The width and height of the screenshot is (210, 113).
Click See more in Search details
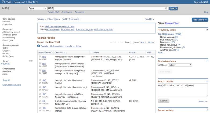click(x=203, y=101)
